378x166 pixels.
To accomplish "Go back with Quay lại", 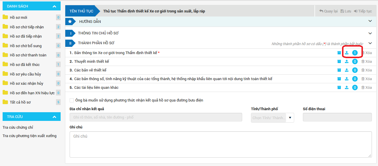I will (x=328, y=11).
